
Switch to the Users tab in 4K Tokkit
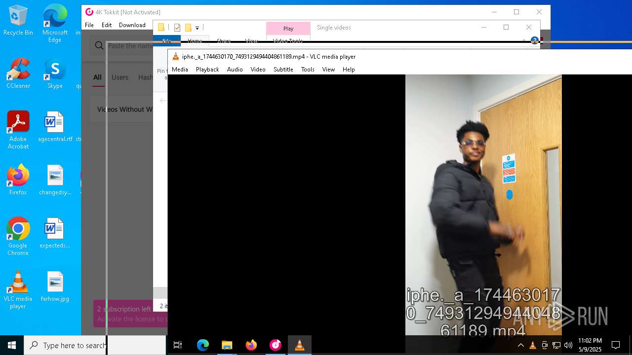(120, 77)
